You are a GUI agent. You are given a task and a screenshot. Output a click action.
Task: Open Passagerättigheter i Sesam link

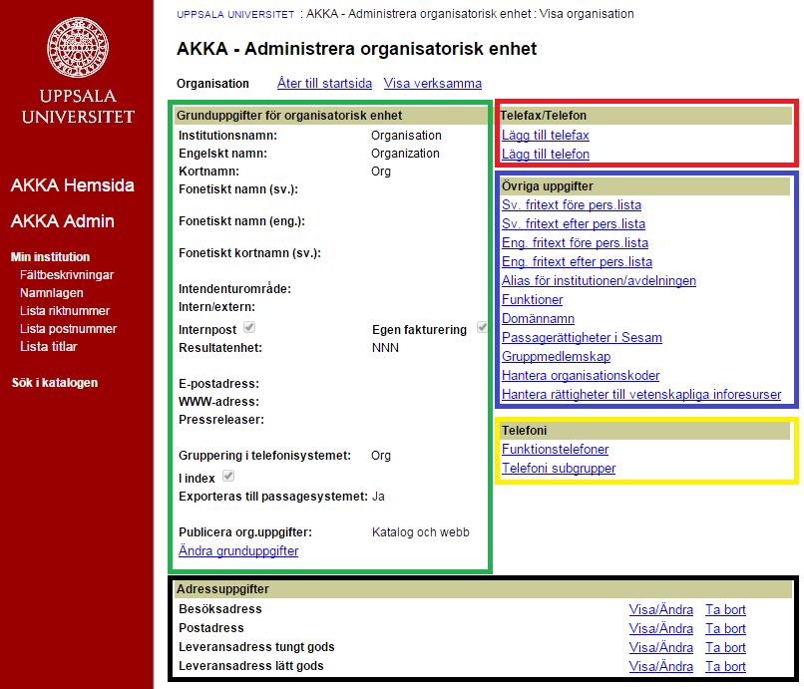(x=582, y=337)
